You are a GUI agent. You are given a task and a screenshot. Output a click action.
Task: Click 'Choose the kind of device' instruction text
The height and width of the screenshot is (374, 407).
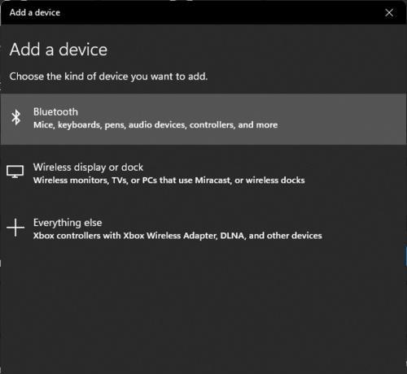tap(108, 76)
